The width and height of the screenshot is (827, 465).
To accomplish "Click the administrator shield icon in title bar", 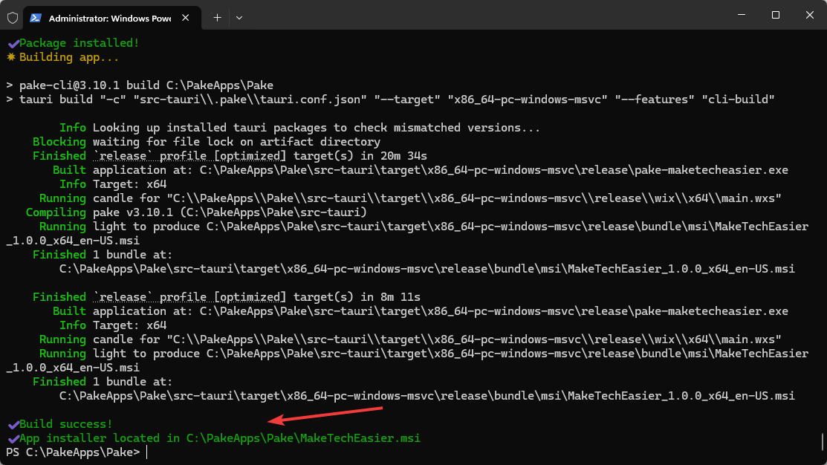I will pyautogui.click(x=12, y=16).
